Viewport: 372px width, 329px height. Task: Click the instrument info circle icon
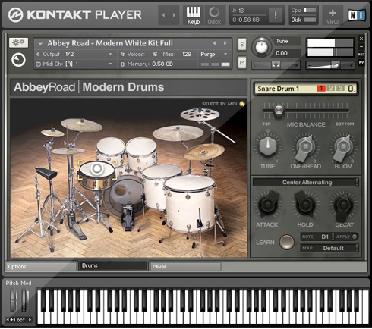click(x=18, y=60)
